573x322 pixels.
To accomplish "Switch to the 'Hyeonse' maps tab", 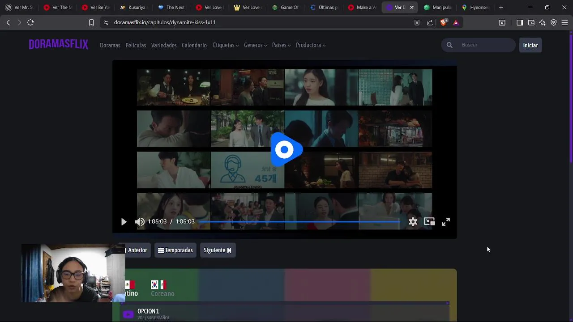I will 475,7.
